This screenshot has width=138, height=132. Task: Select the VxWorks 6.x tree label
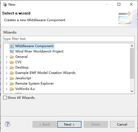25,89
